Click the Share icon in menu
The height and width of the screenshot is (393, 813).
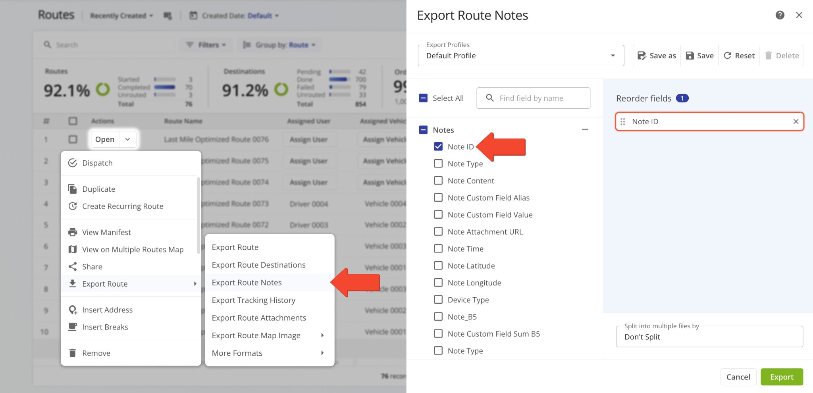(73, 267)
